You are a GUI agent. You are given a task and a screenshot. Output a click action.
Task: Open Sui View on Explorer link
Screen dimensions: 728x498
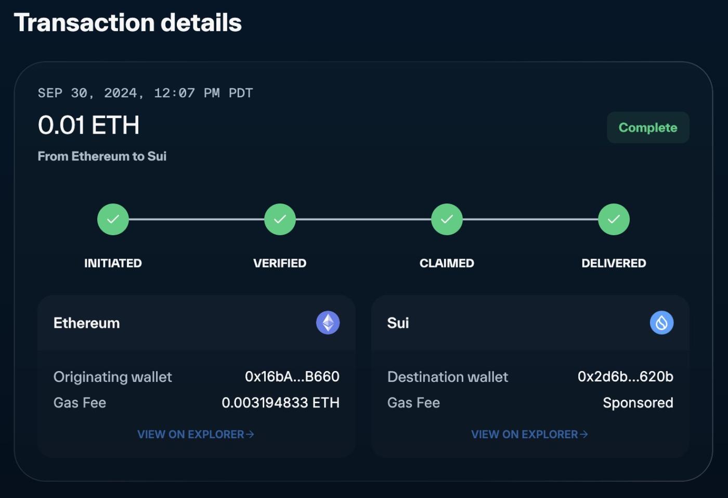coord(524,434)
